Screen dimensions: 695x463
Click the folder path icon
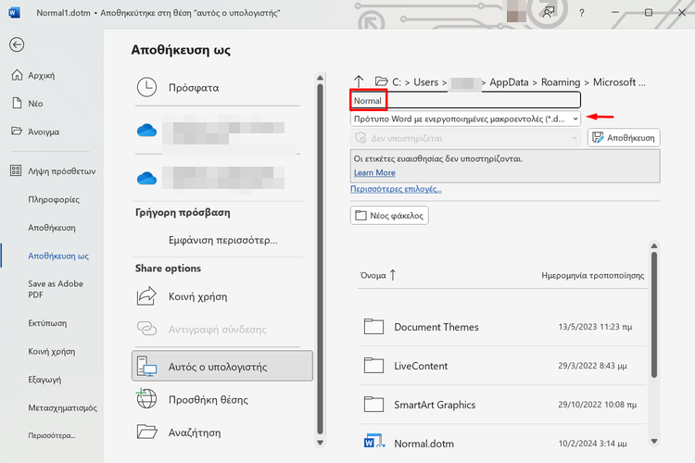click(x=381, y=81)
